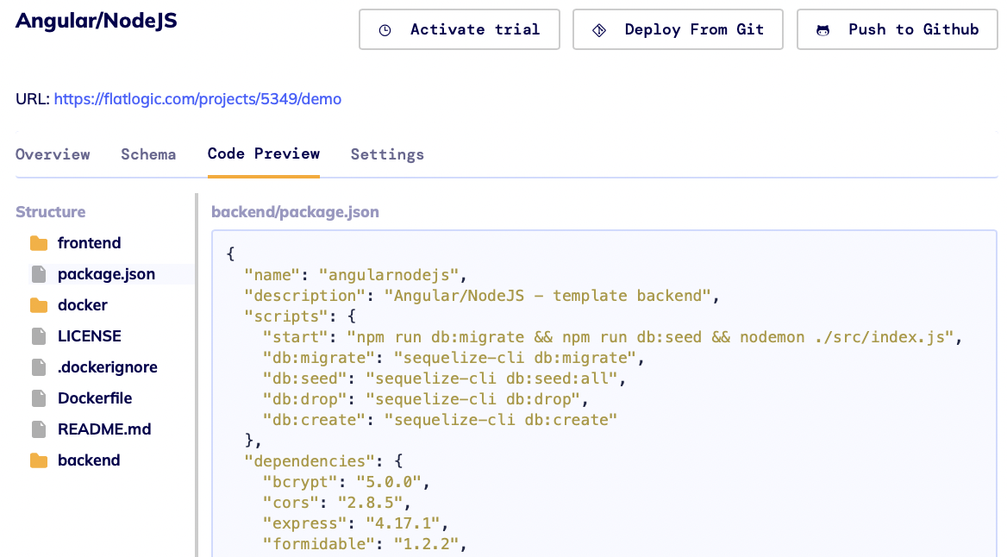Click the backend/package.json file path heading
The width and height of the screenshot is (1007, 557).
click(296, 212)
